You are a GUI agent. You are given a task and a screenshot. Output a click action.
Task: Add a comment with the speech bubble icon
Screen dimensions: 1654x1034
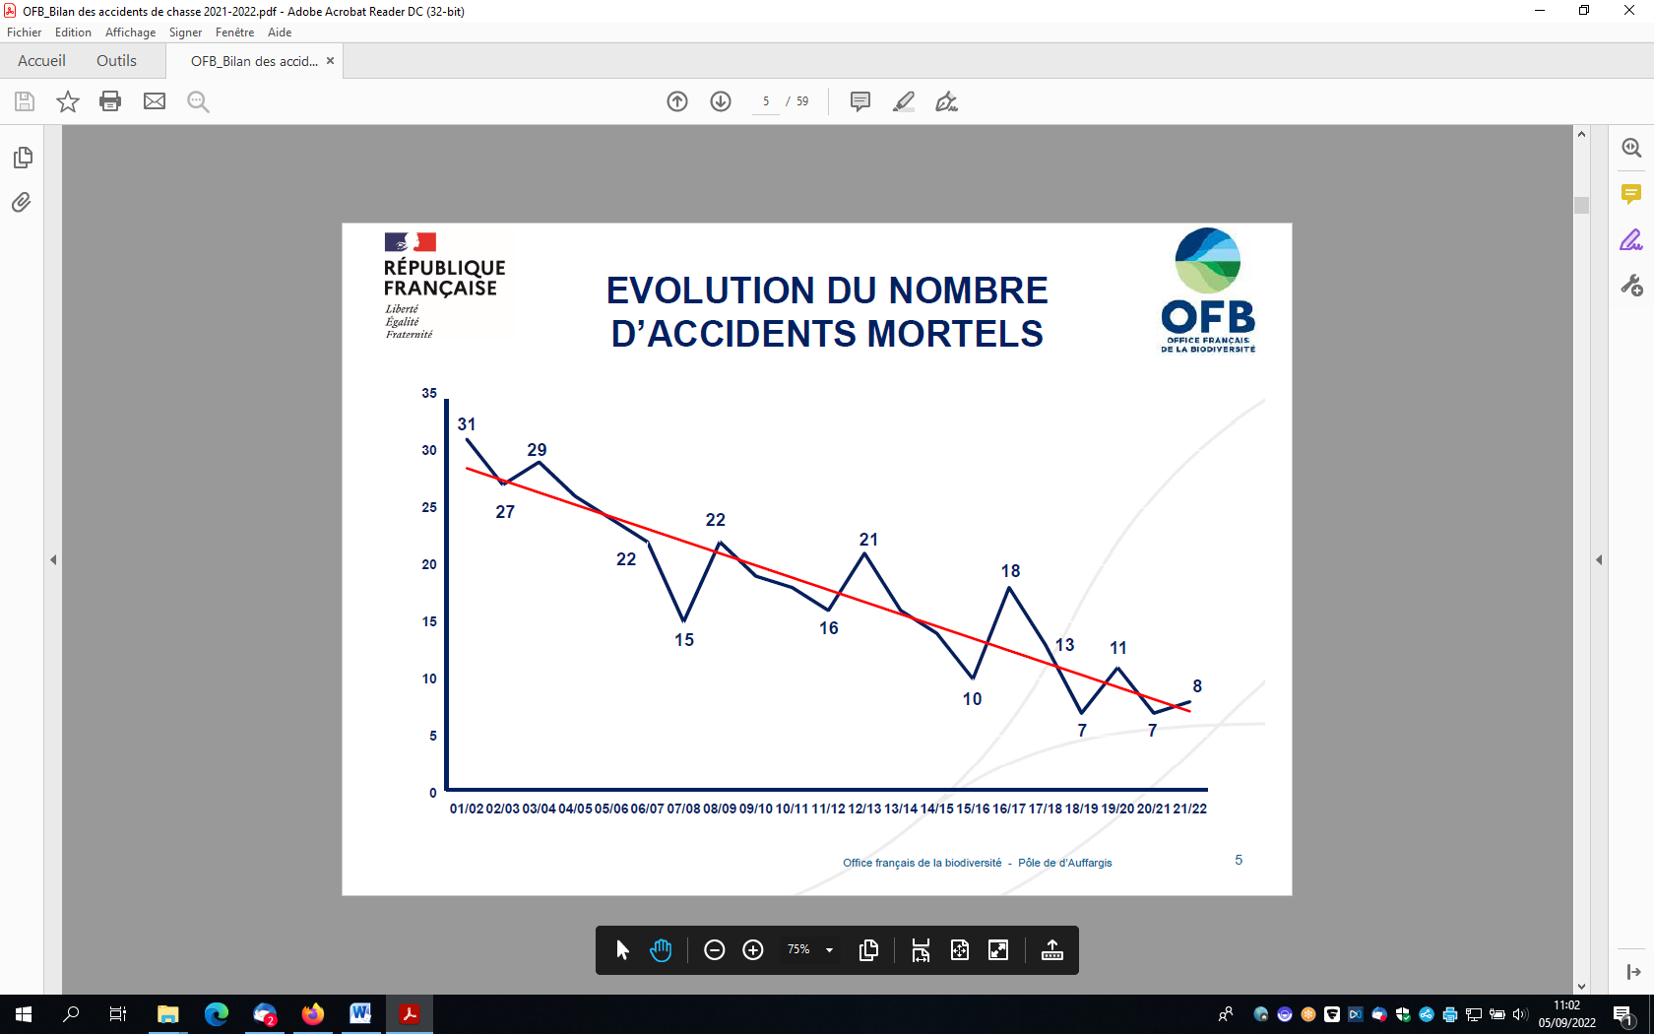(x=859, y=101)
